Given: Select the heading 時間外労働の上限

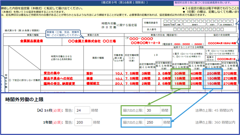Looking at the screenshot, I should [x=24, y=100].
